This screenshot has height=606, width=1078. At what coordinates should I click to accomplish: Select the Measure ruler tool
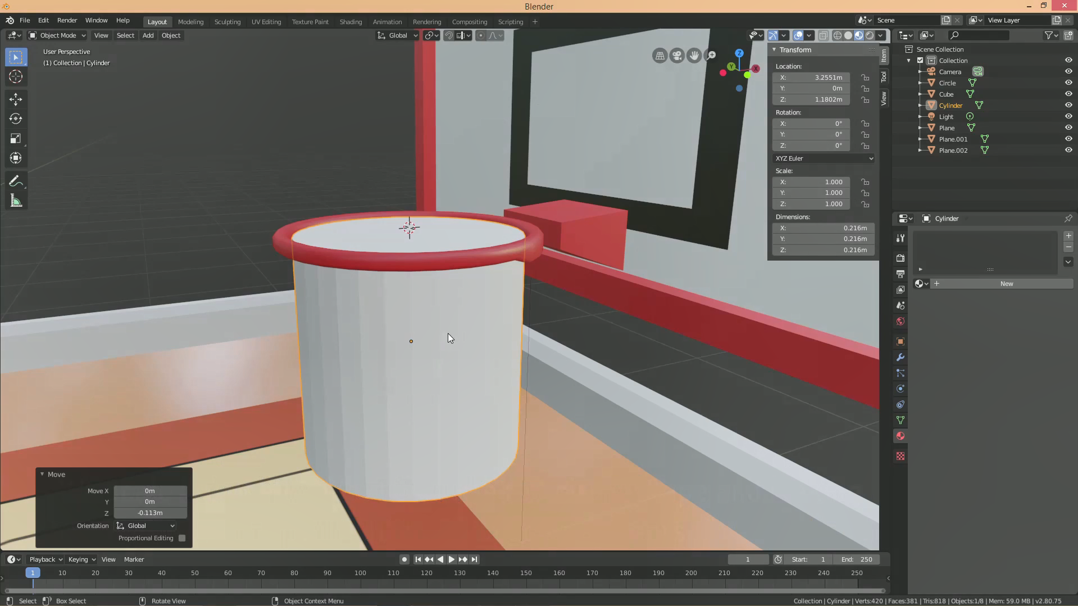[x=16, y=201]
